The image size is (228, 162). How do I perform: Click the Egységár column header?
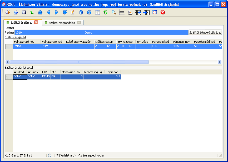pyautogui.click(x=112, y=72)
